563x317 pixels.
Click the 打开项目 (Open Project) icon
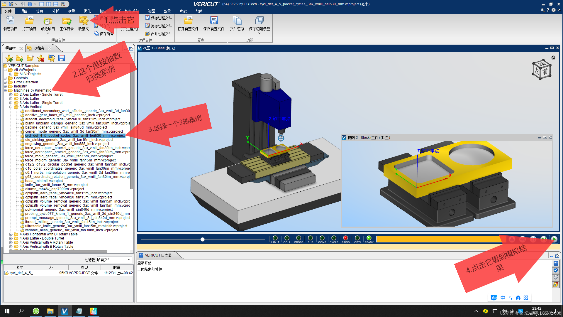[x=29, y=23]
